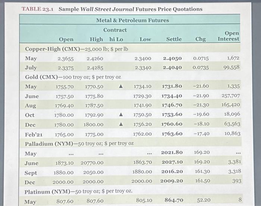Click Copper May settle price 2.4050

tap(172, 59)
